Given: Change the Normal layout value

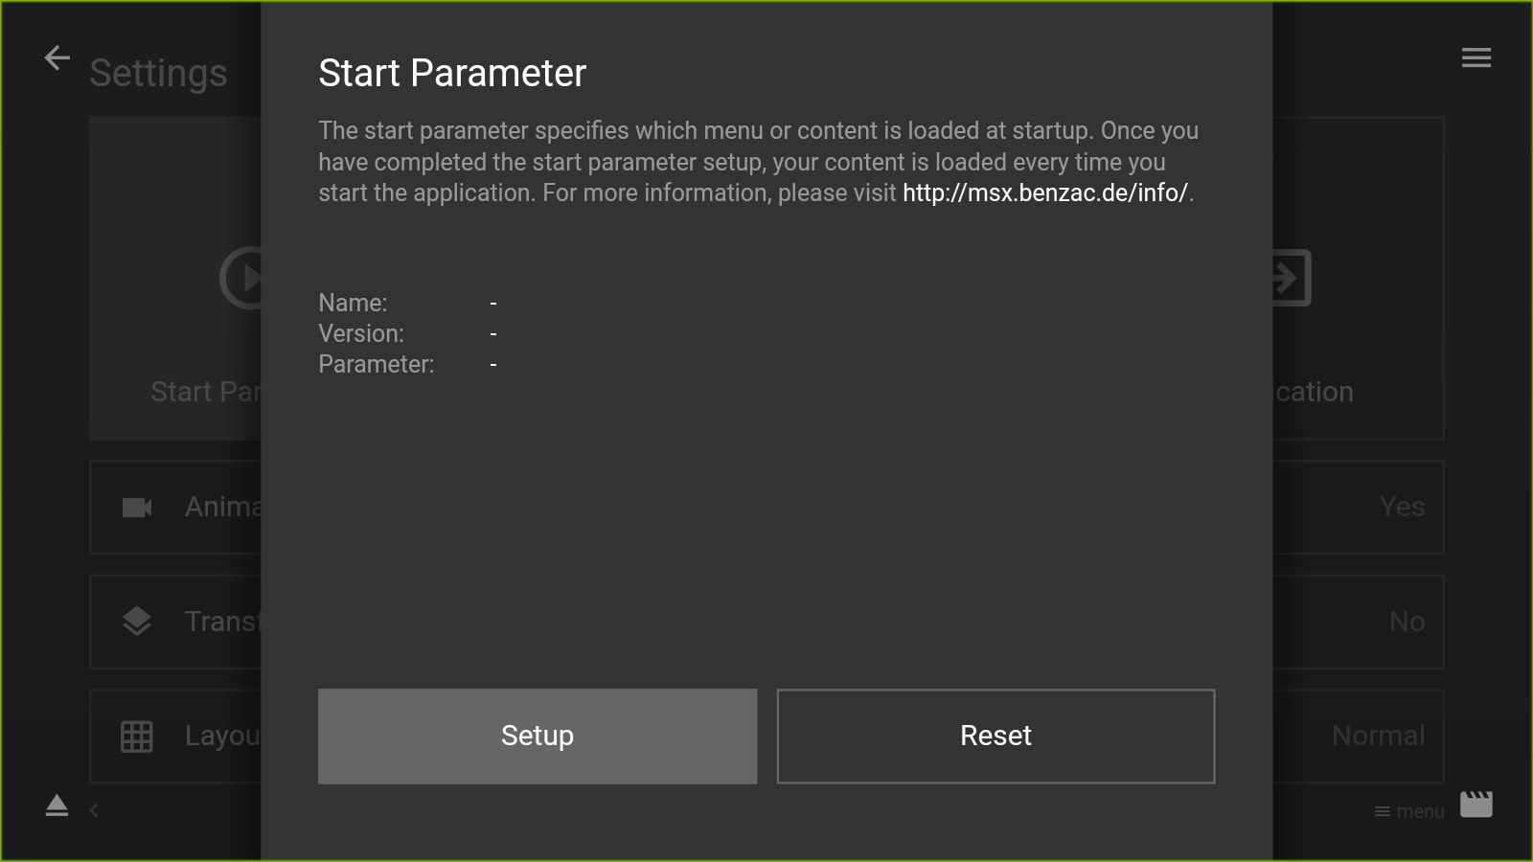Looking at the screenshot, I should [1378, 736].
